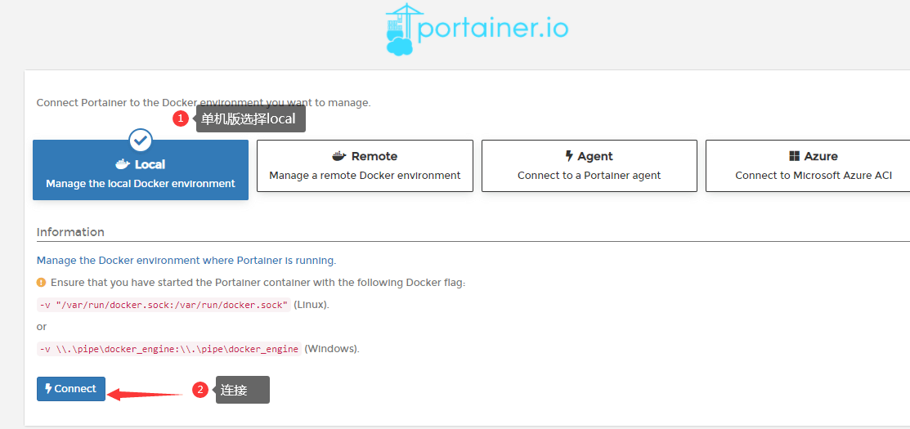910x429 pixels.
Task: Select the Local Docker environment card
Action: (141, 170)
